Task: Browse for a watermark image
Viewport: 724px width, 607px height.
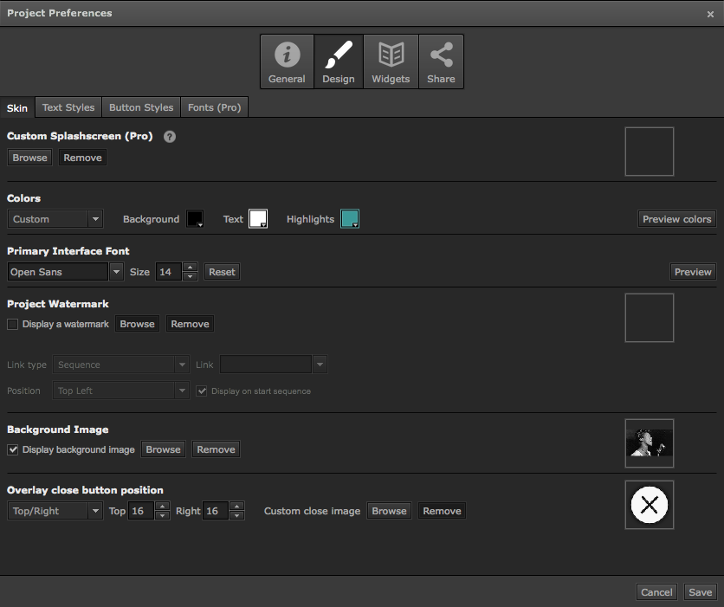Action: 137,324
